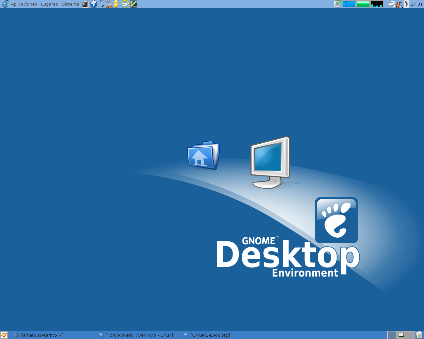Select the first workspace in switcher
The height and width of the screenshot is (339, 424).
click(392, 335)
